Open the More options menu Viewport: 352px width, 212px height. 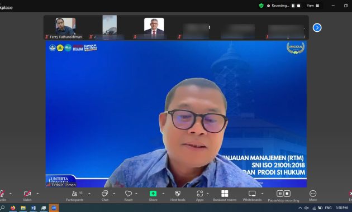[x=313, y=196]
